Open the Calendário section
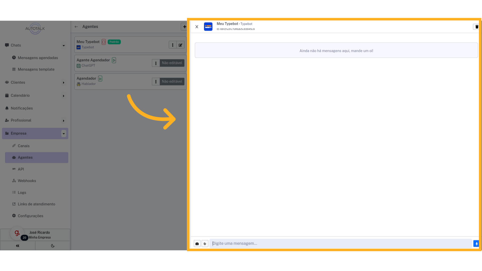 point(20,96)
